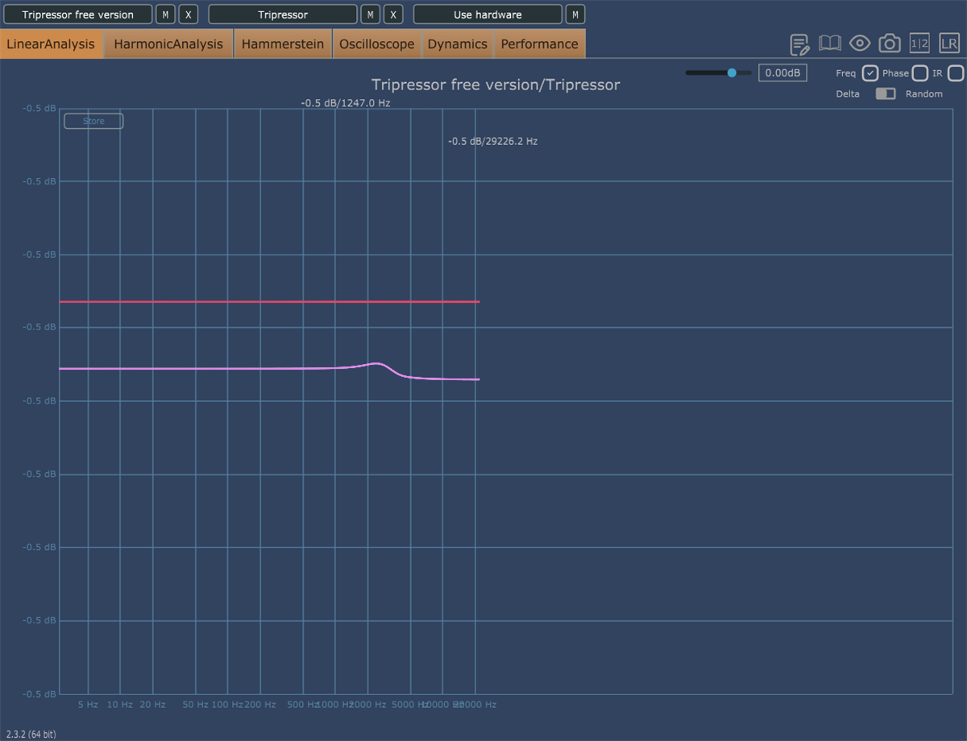This screenshot has height=741, width=967.
Task: Click M button beside Tripressor free version
Action: tap(165, 14)
